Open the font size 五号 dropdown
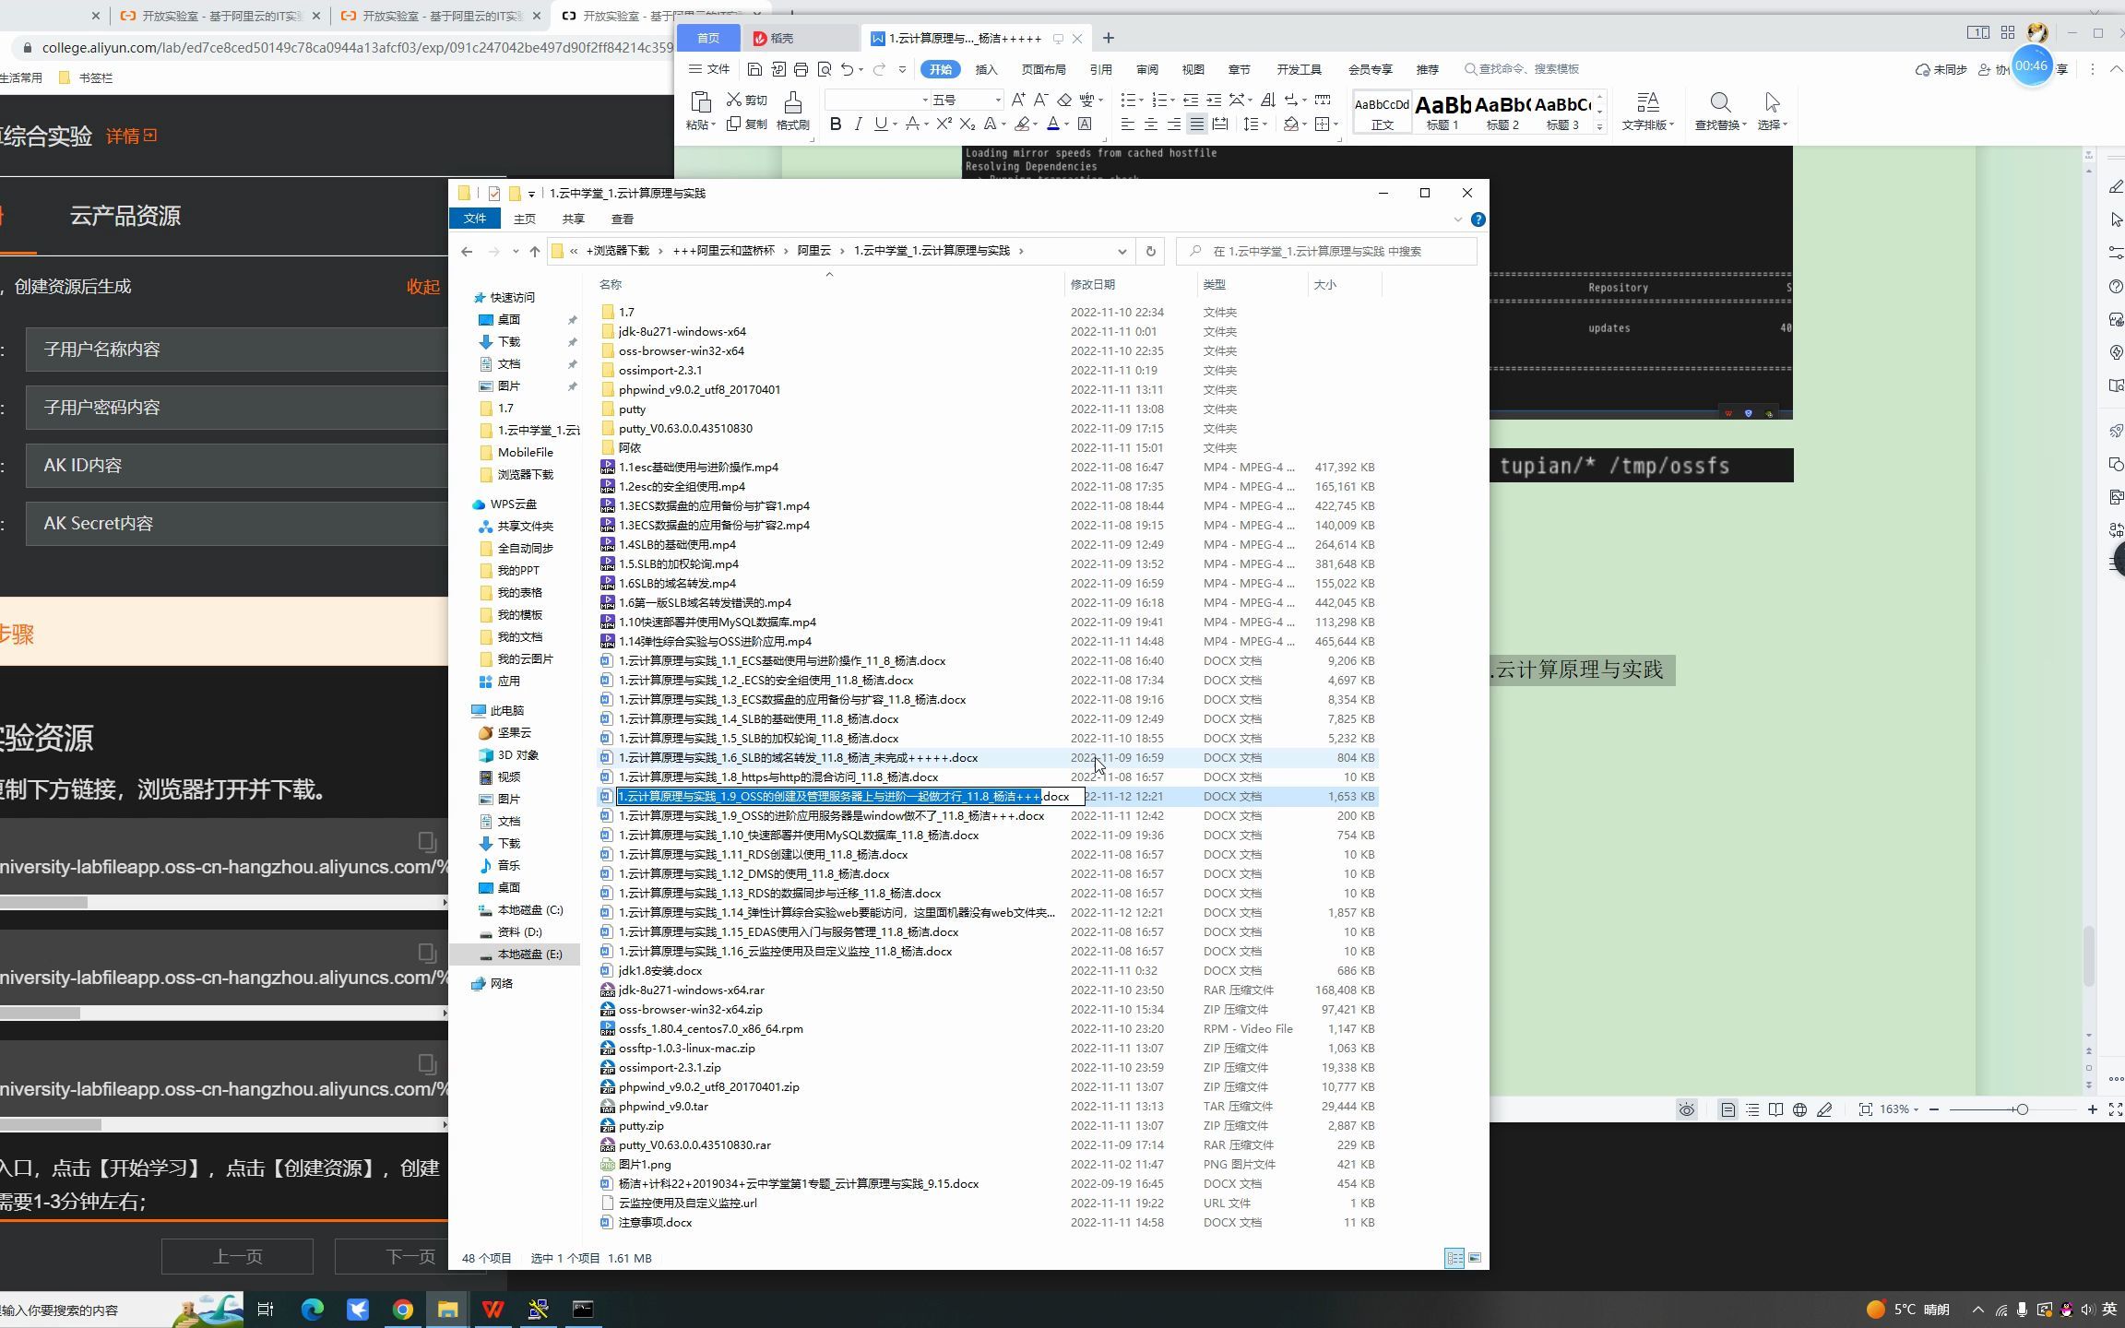 (x=997, y=100)
